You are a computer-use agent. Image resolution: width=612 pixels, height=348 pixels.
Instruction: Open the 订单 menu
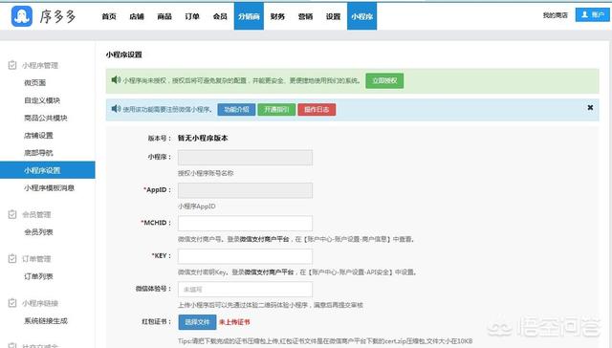pyautogui.click(x=192, y=16)
